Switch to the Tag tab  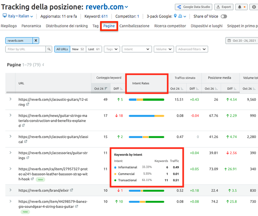[x=95, y=26]
